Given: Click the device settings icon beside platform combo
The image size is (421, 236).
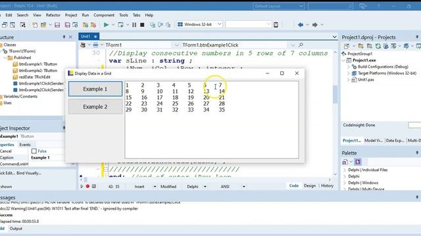Looking at the screenshot, I should point(276,25).
